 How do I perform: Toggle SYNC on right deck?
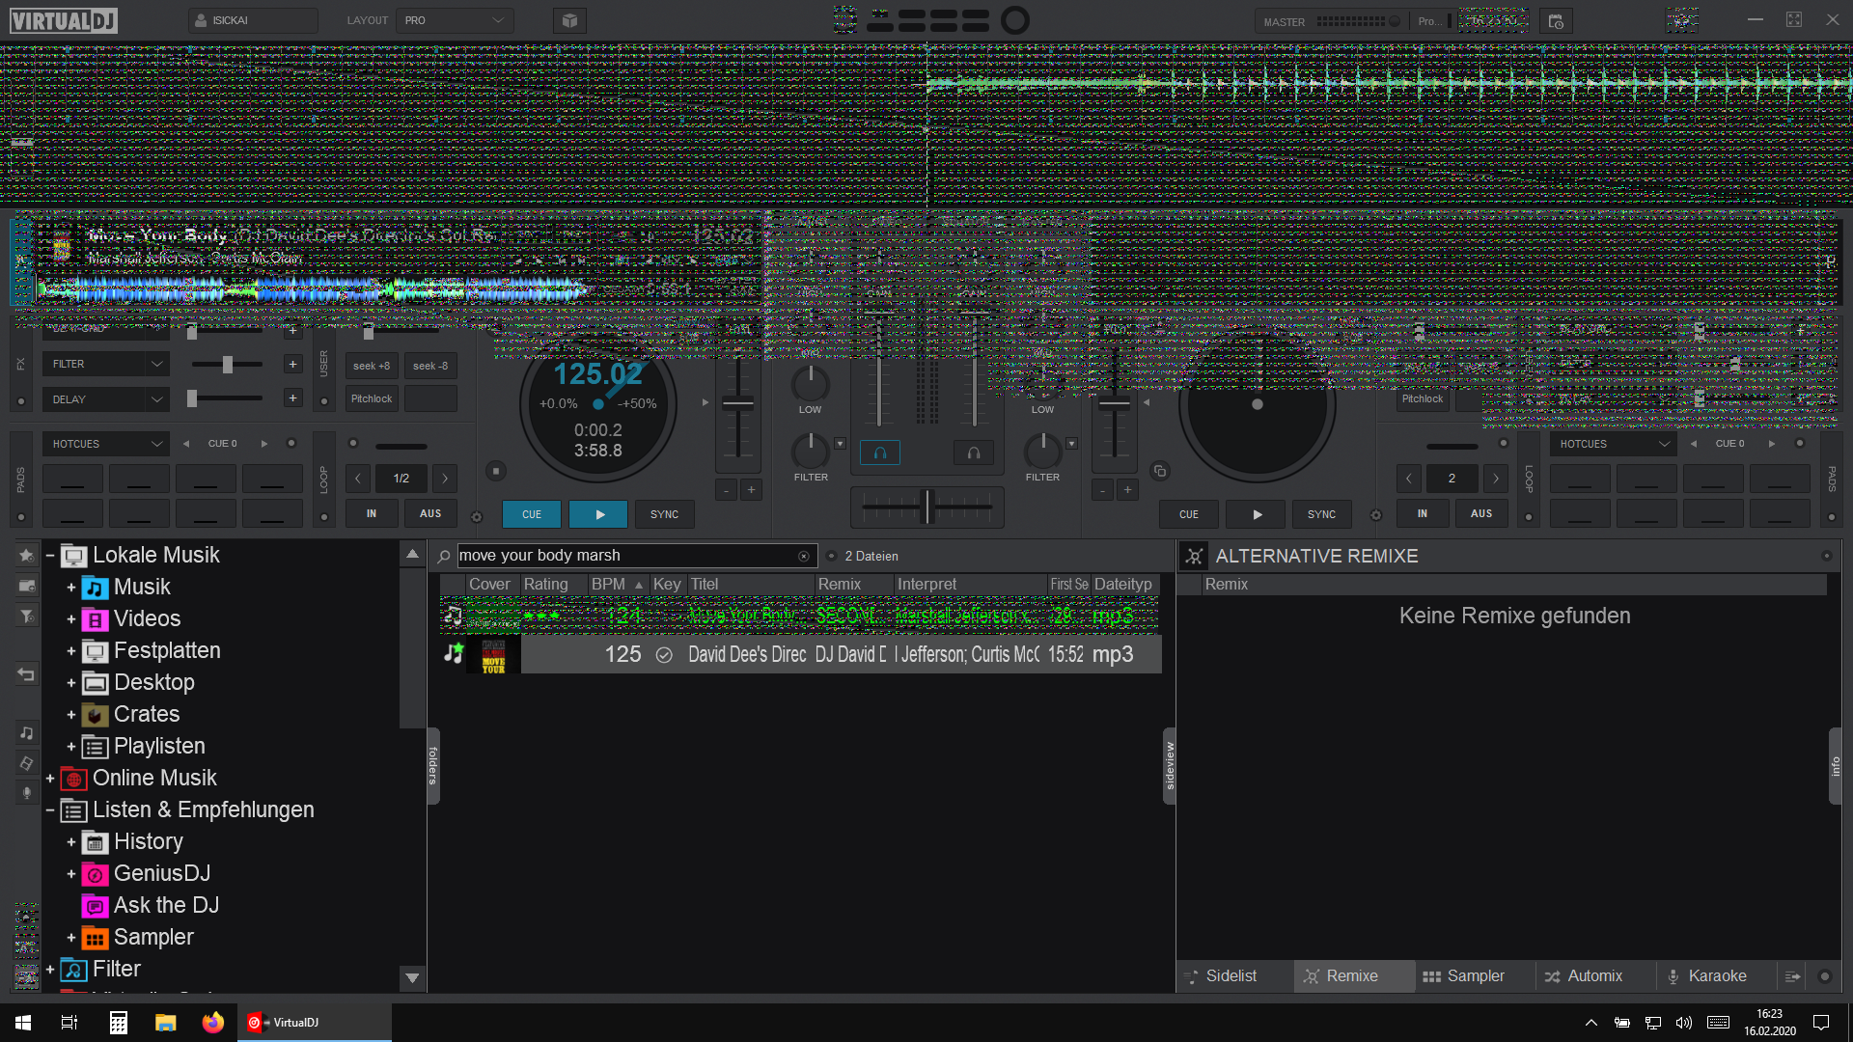tap(1321, 514)
